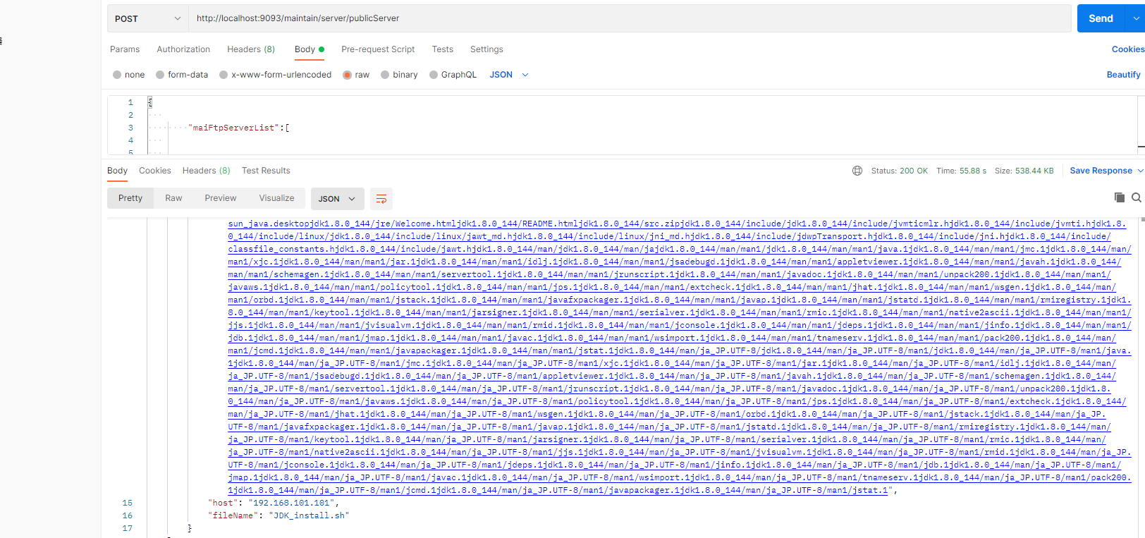This screenshot has height=538, width=1145.
Task: Click the request URL input field
Action: [629, 18]
